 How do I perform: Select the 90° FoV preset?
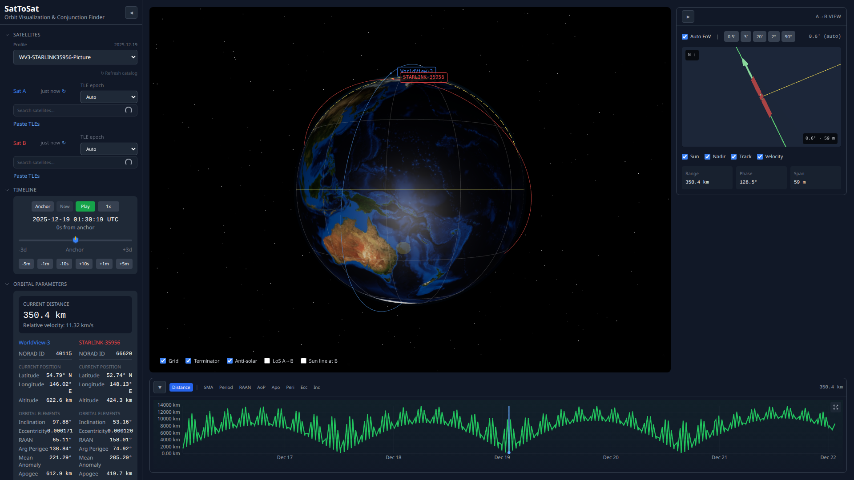coord(788,36)
